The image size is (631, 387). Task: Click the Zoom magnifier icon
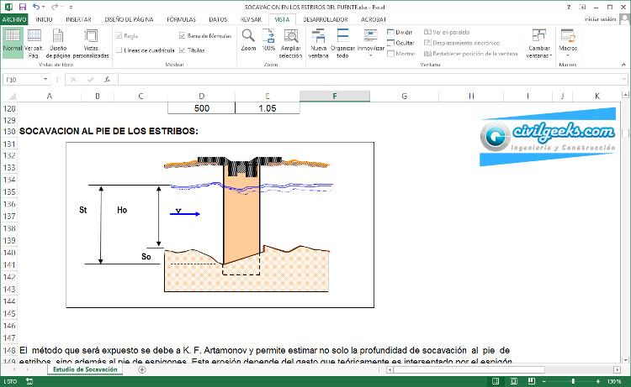248,40
